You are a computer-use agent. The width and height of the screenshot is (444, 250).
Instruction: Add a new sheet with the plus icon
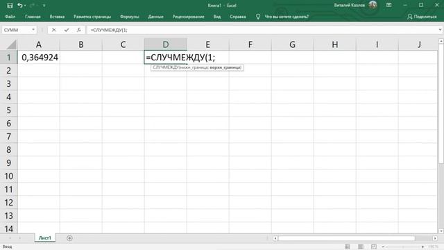coord(69,238)
